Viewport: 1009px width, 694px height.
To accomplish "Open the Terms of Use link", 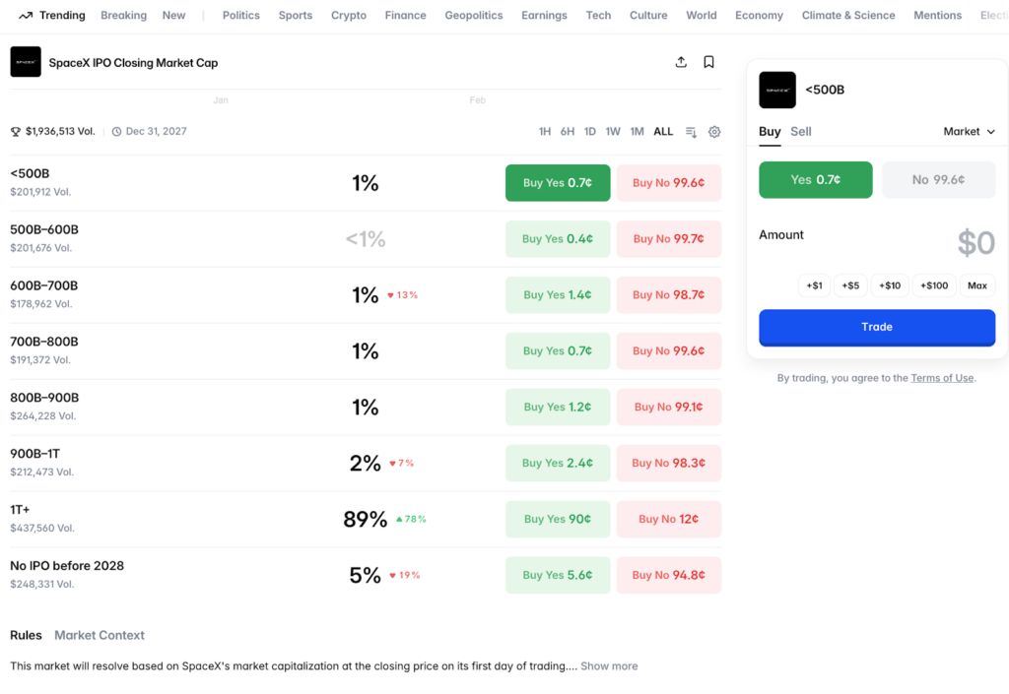I will coord(942,377).
